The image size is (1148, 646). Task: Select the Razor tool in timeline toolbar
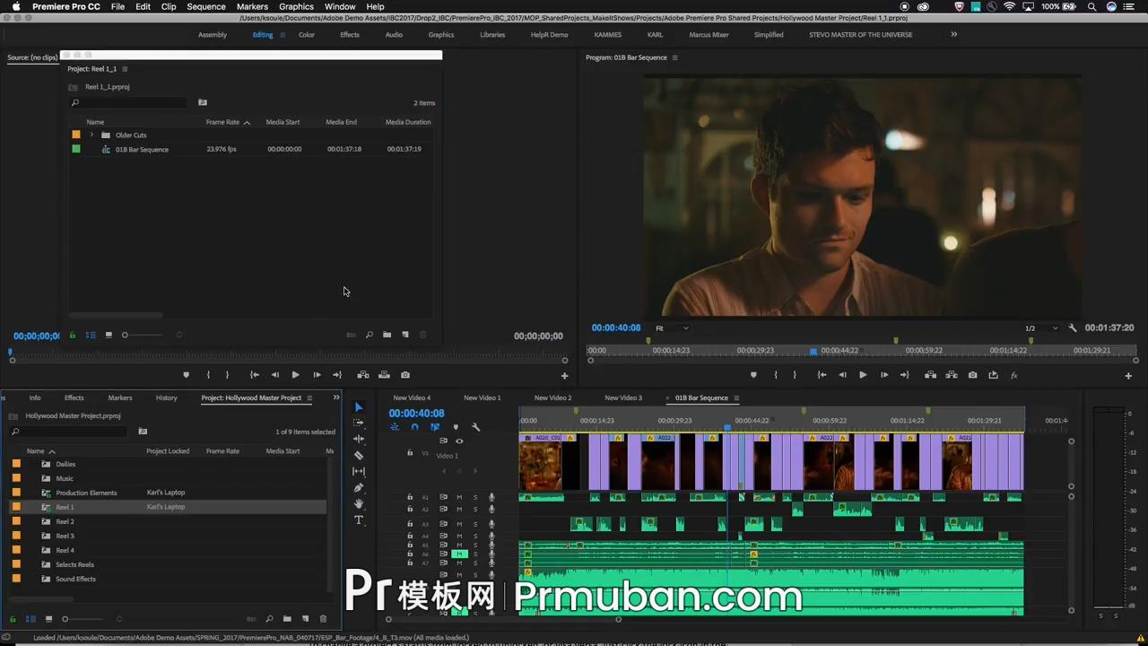coord(359,455)
